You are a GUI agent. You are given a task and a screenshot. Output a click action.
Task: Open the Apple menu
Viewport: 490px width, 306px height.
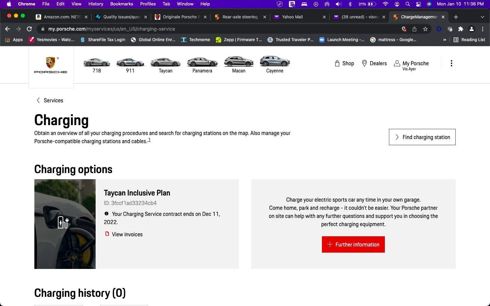point(9,4)
